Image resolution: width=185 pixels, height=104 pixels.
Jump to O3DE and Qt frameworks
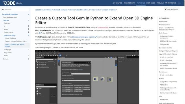(168, 41)
